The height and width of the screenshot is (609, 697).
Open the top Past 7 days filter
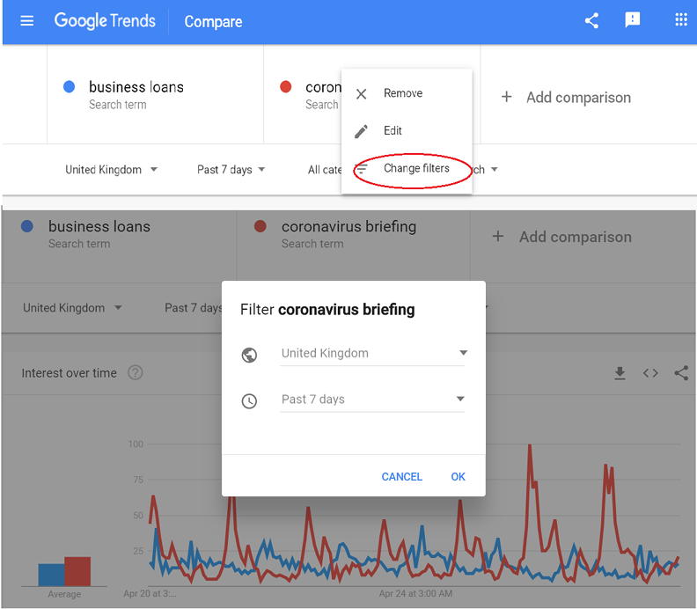coord(231,170)
